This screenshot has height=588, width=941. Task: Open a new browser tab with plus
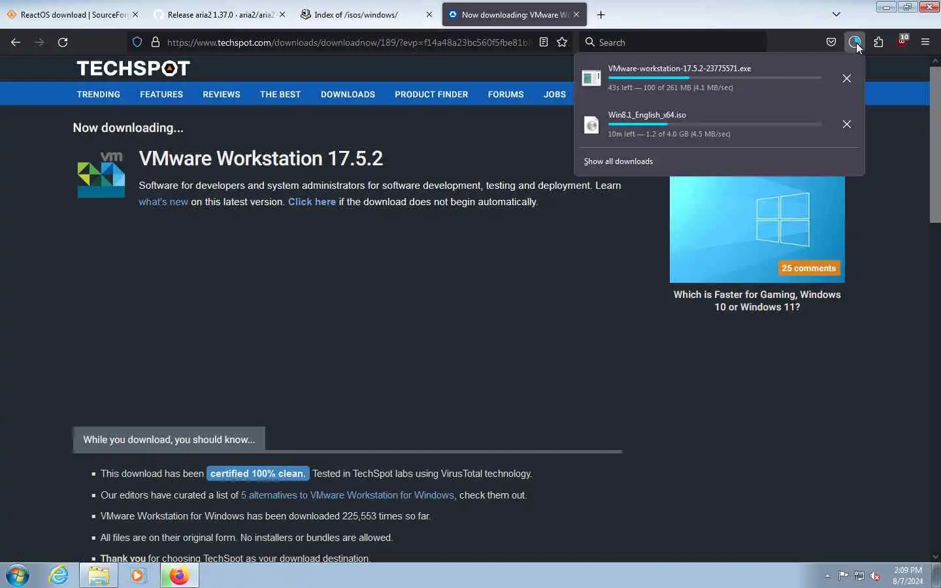click(601, 14)
